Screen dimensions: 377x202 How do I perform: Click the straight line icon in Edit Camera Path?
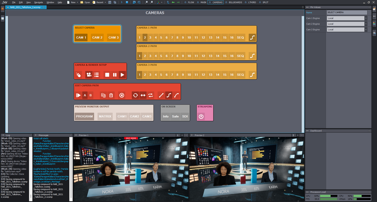(161, 95)
